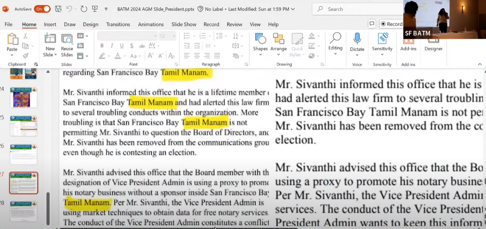
Task: Start presentation from beginning icon
Action: tap(95, 9)
